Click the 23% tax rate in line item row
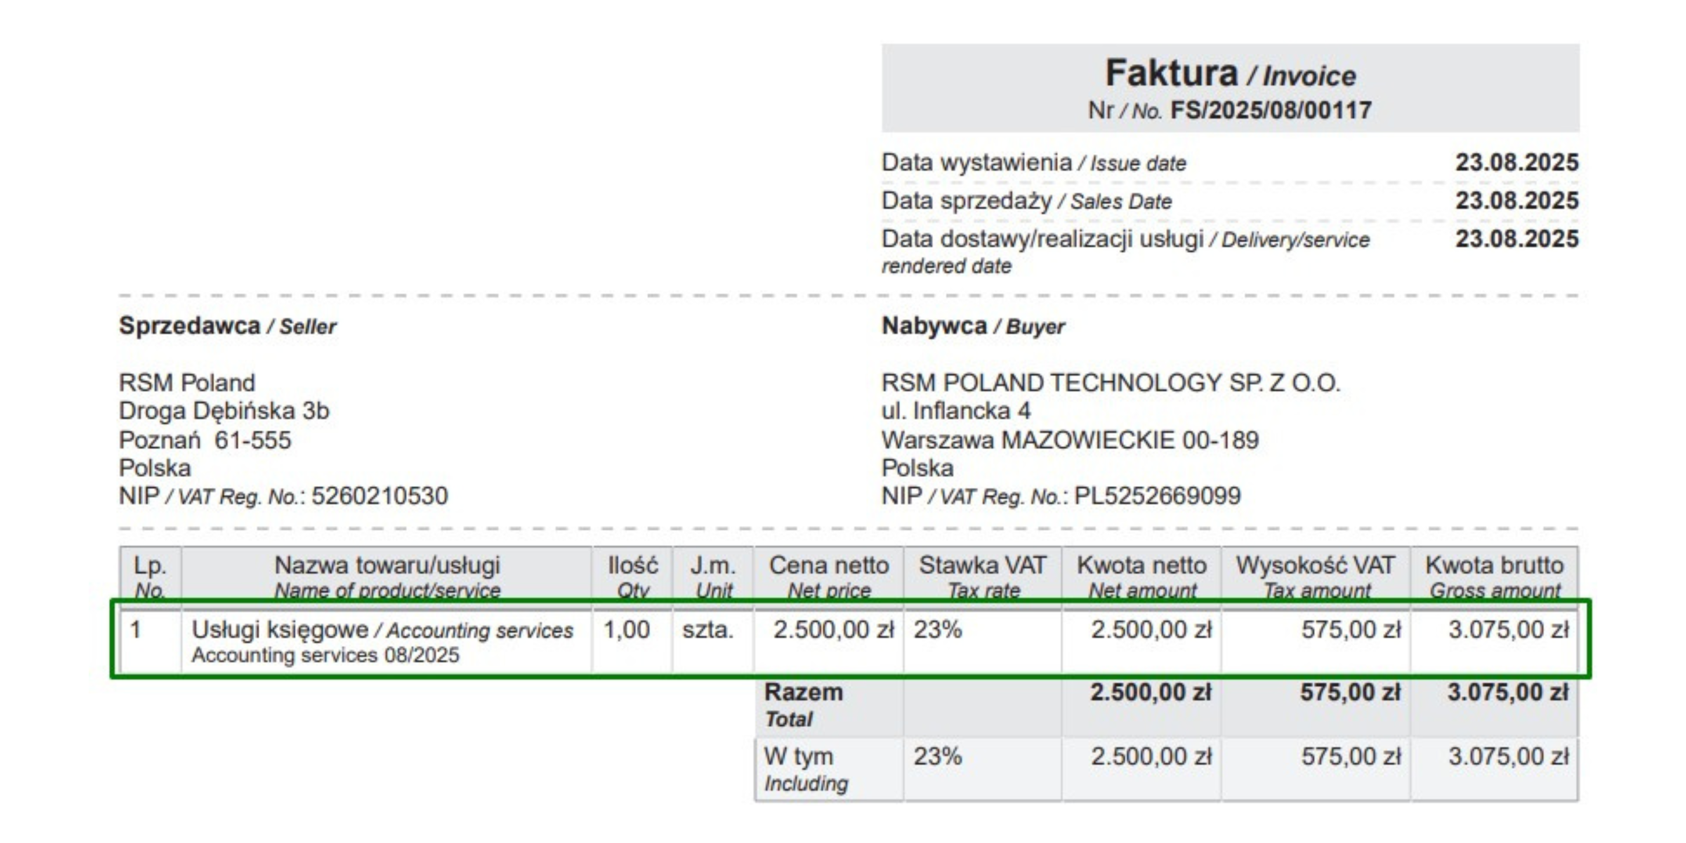The height and width of the screenshot is (843, 1686). tap(937, 630)
